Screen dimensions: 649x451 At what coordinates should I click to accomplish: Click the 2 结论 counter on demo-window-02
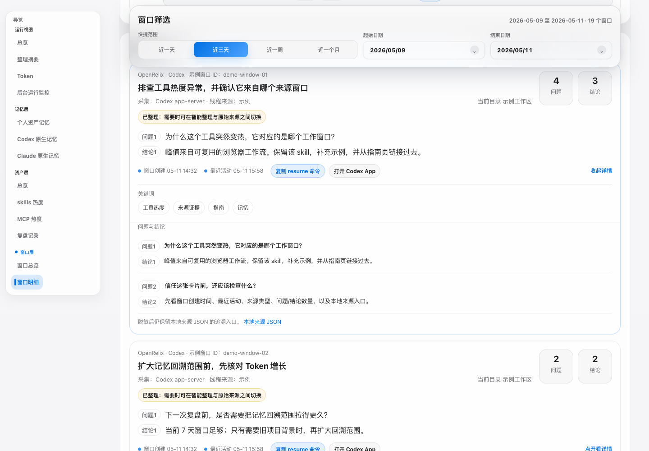595,366
